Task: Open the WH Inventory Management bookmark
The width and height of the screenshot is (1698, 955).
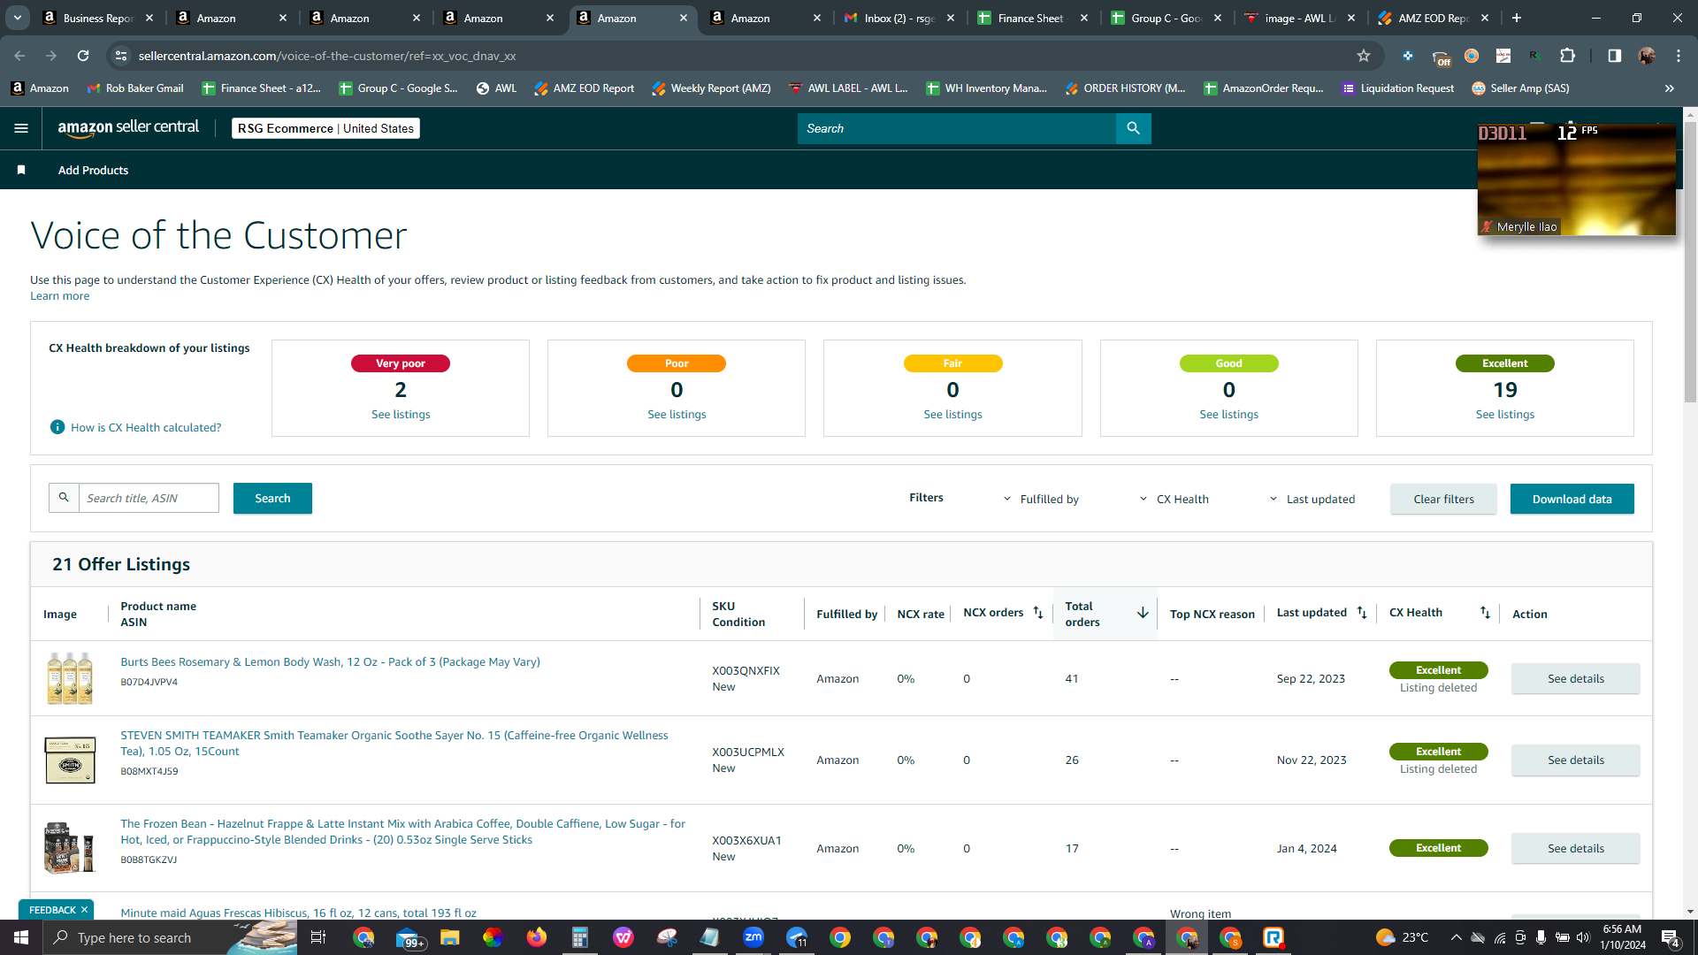Action: point(986,88)
